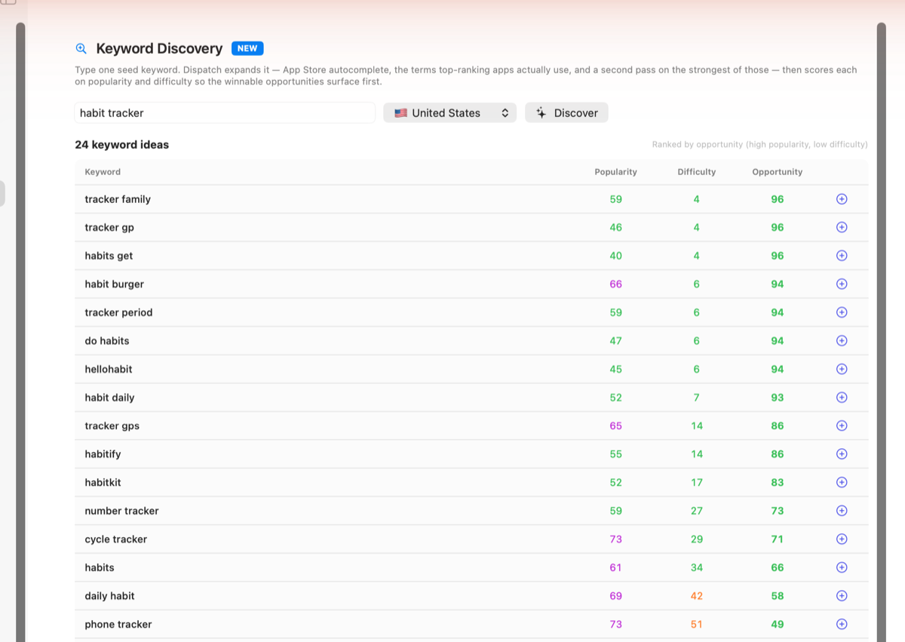Add "tracker family" keyword with plus icon
Image resolution: width=905 pixels, height=642 pixels.
click(842, 199)
